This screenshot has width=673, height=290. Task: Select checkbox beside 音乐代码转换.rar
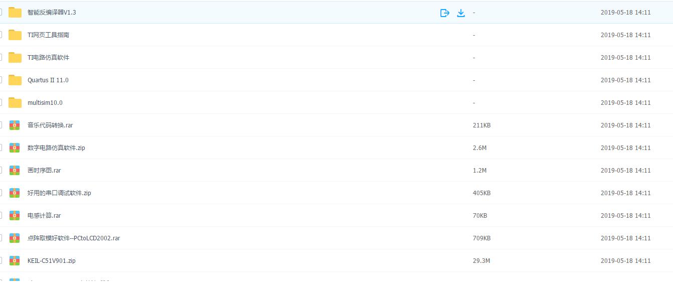[x=1, y=125]
